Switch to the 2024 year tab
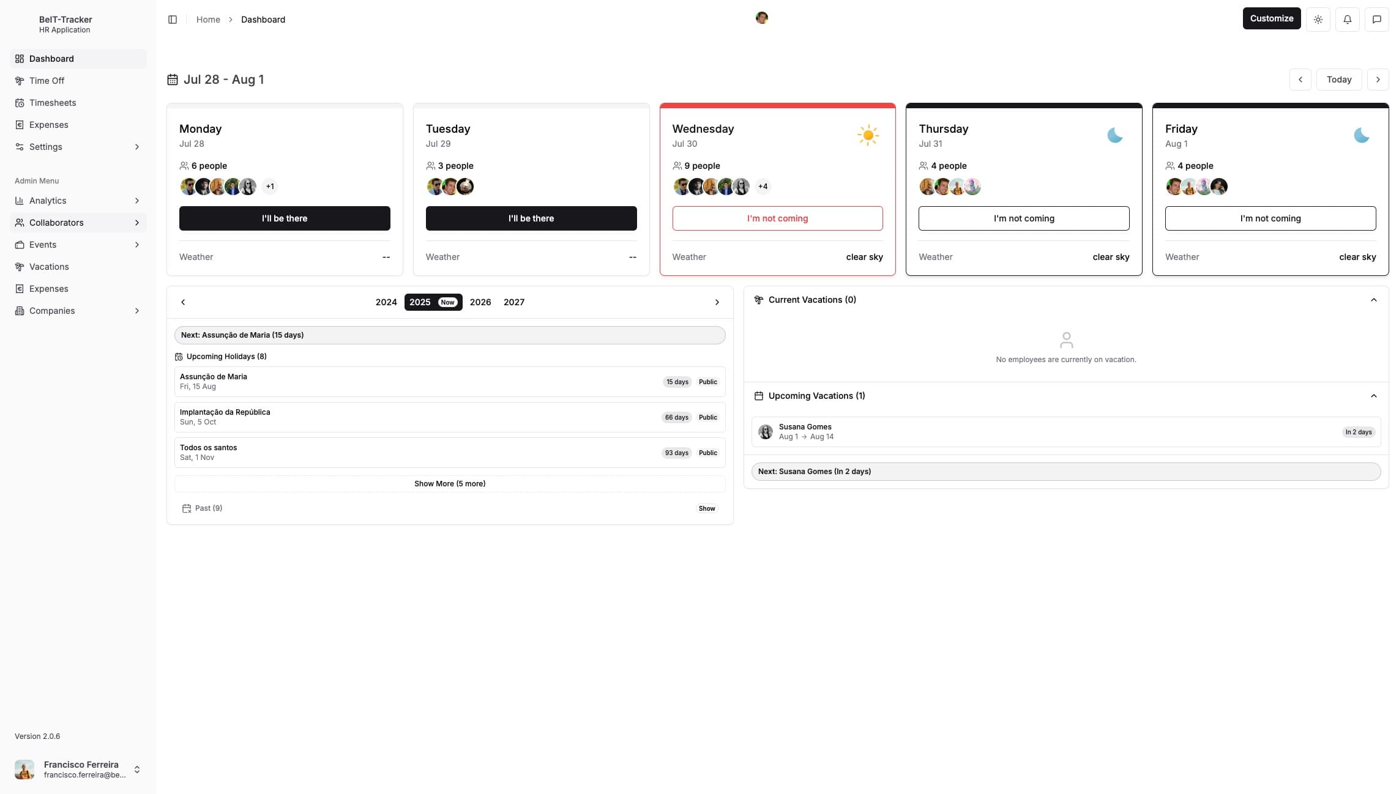Viewport: 1399px width, 794px height. [x=386, y=302]
